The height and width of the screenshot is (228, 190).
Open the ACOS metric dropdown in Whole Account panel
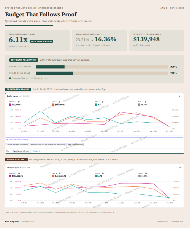pos(141,173)
